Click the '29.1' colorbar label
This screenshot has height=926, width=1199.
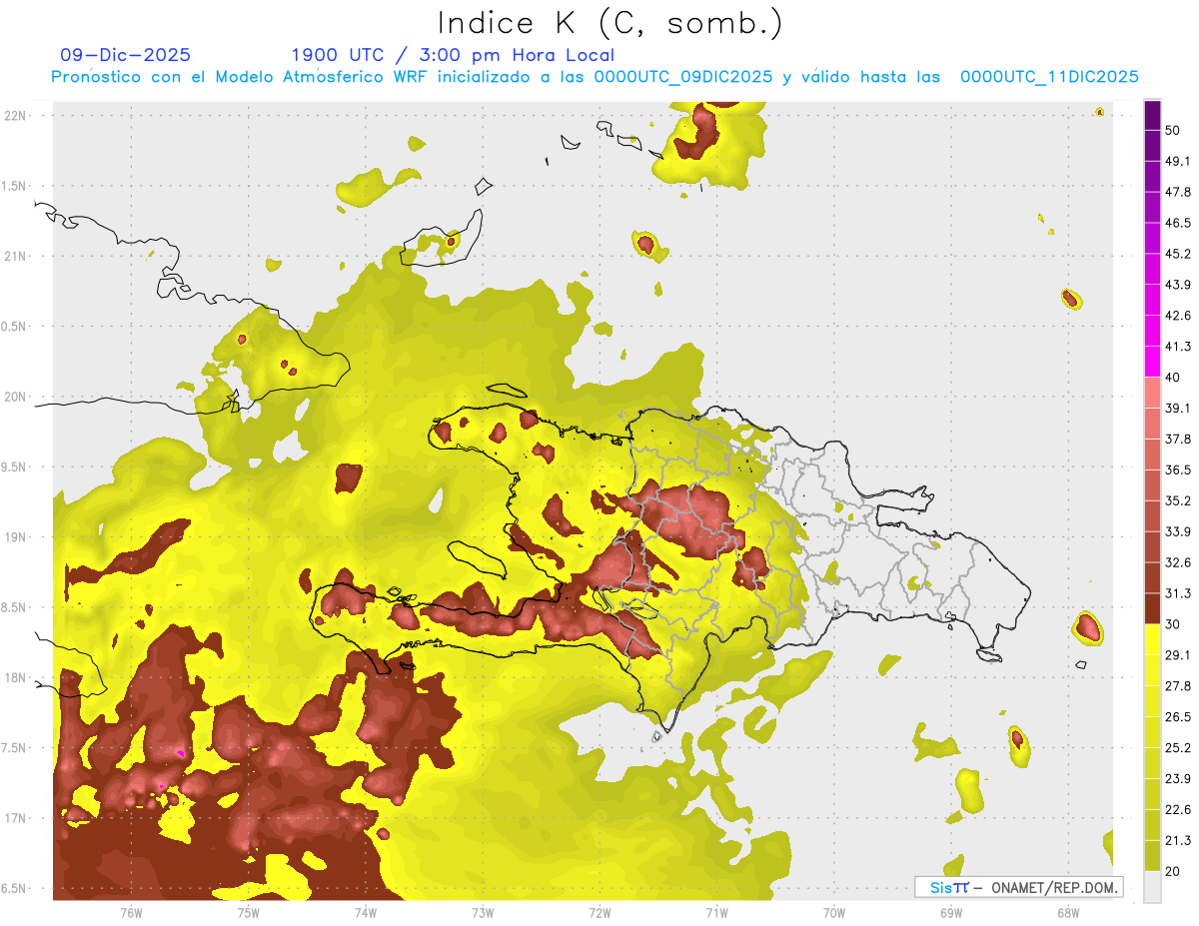point(1178,655)
